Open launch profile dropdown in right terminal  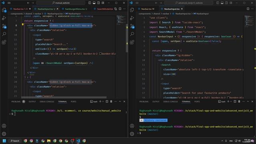[x=231, y=102]
